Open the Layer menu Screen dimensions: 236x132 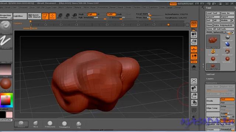pyautogui.click(x=48, y=7)
